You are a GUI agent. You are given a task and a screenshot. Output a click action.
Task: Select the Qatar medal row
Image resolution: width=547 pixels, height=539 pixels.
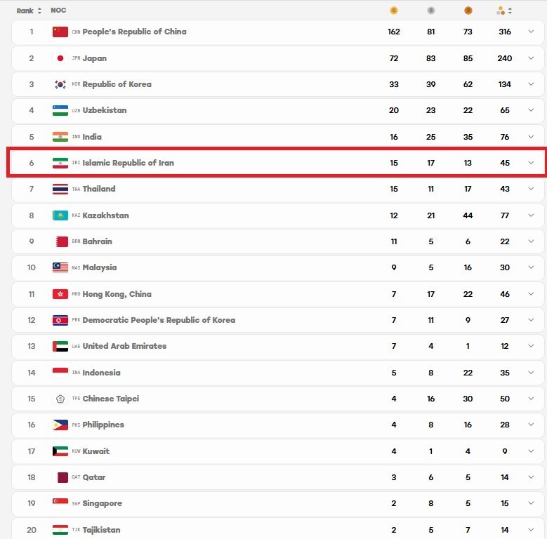pos(277,477)
